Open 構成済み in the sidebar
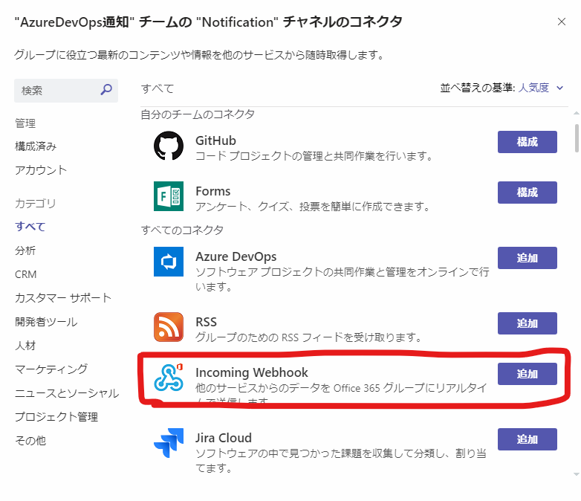 (36, 146)
